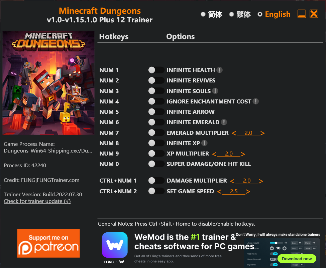
Task: Click the Infinite XP info icon
Action: 204,143
